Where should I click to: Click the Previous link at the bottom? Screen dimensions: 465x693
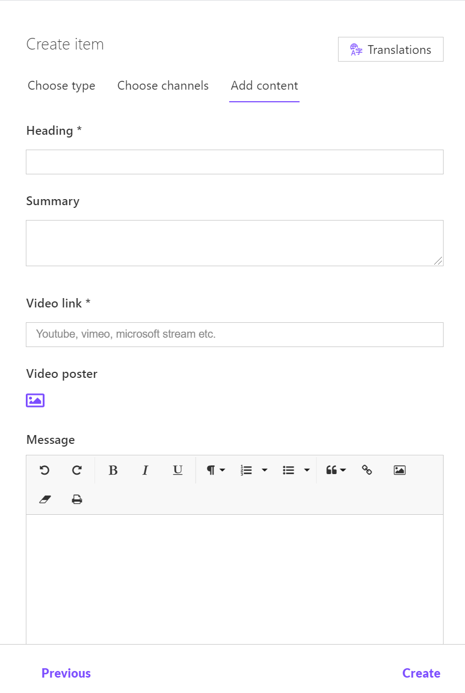pos(66,673)
